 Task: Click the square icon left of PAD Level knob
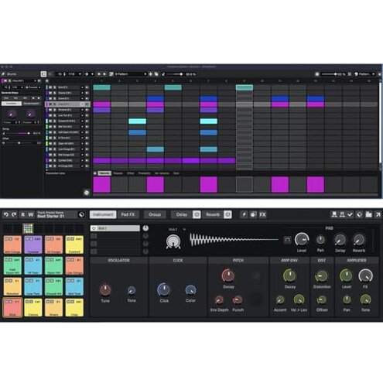pyautogui.click(x=287, y=240)
